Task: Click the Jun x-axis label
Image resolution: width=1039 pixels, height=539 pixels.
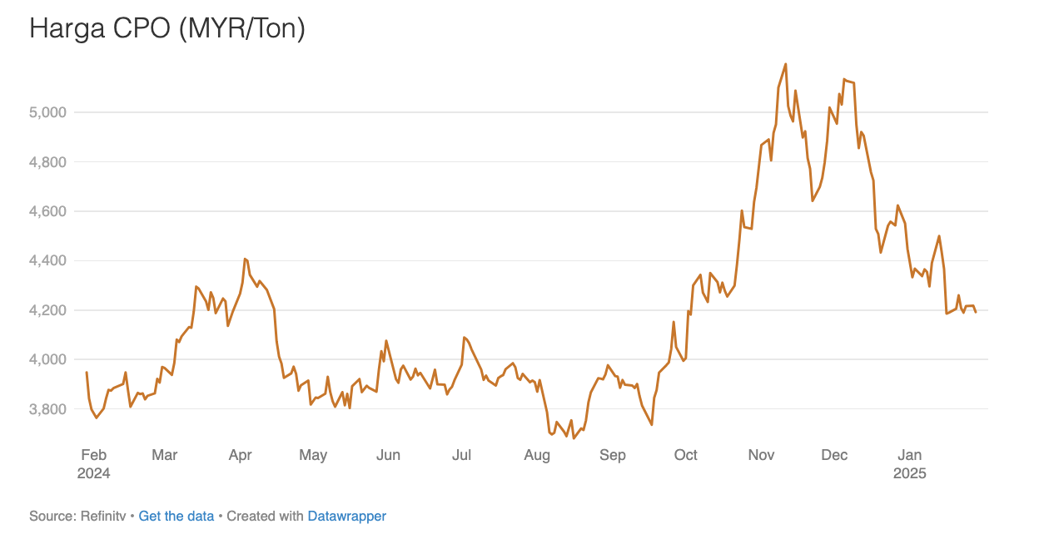Action: 388,455
